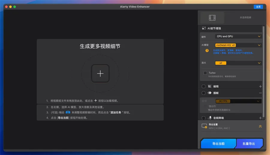Enable the Turbo checkbox
The width and height of the screenshot is (270, 155).
point(205,73)
